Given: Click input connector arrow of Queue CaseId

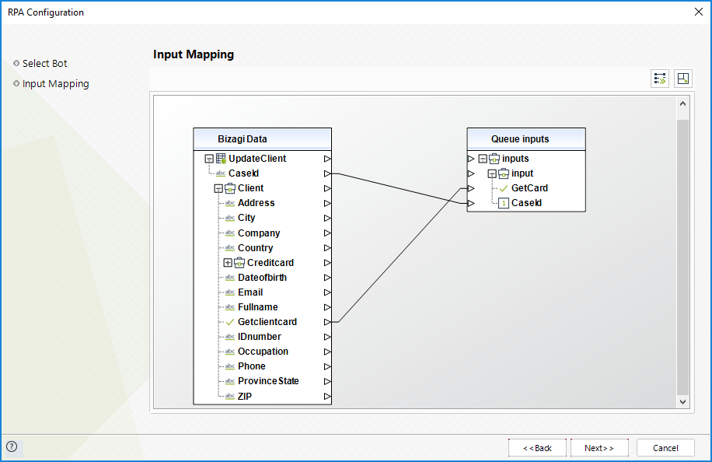Looking at the screenshot, I should point(471,203).
